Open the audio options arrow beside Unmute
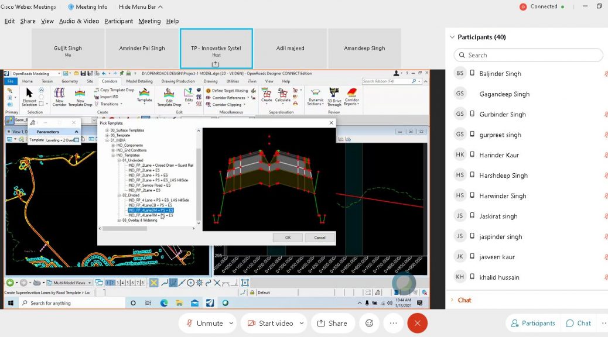This screenshot has width=608, height=337. coord(231,323)
